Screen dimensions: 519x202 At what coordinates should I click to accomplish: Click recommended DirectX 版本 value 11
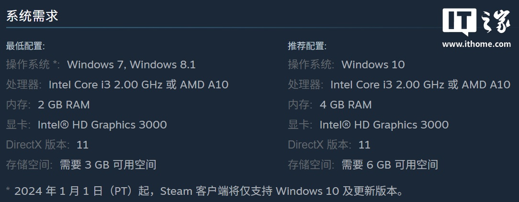pos(364,145)
